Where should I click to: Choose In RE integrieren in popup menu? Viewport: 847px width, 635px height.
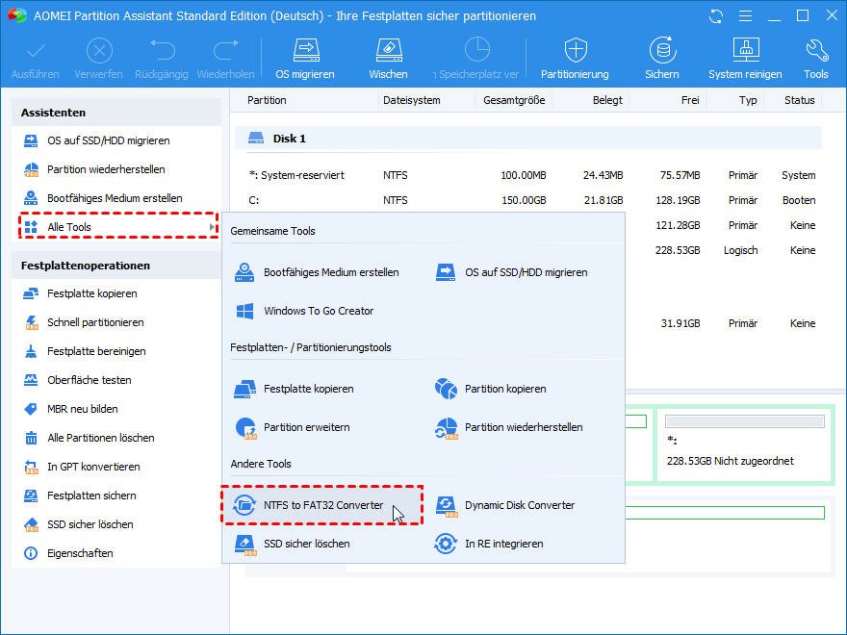pos(489,544)
